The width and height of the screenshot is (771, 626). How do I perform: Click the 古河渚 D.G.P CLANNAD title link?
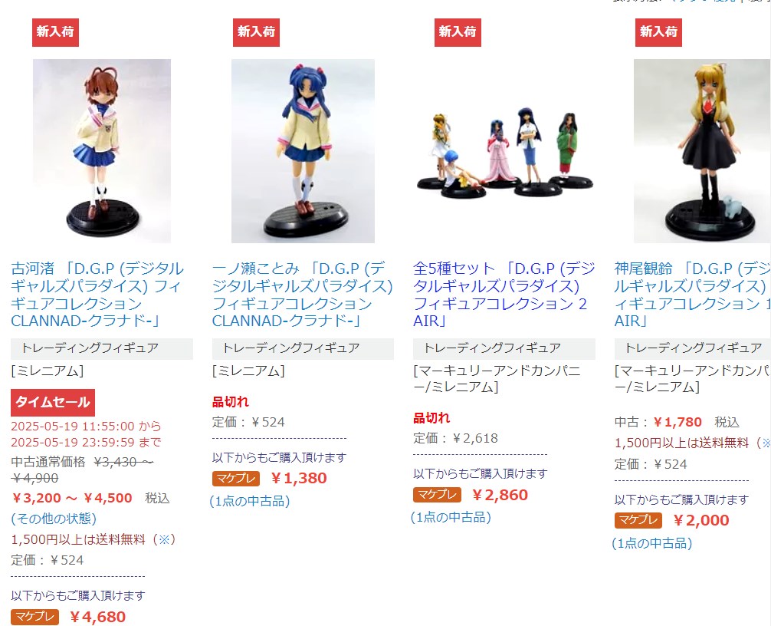tap(97, 295)
